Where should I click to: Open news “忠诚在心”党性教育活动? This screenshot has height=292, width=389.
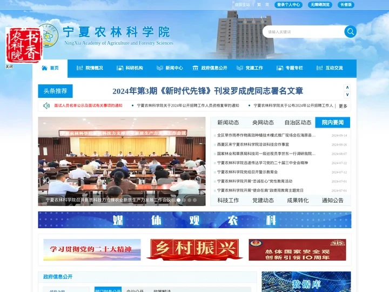254,181
